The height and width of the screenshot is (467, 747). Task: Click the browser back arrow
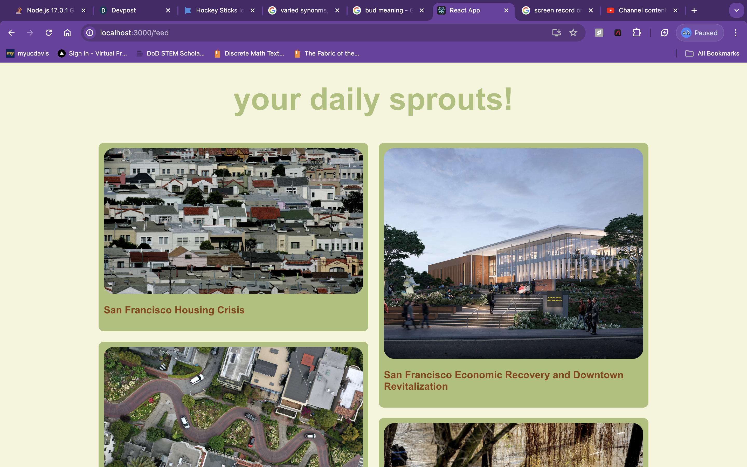click(x=11, y=33)
